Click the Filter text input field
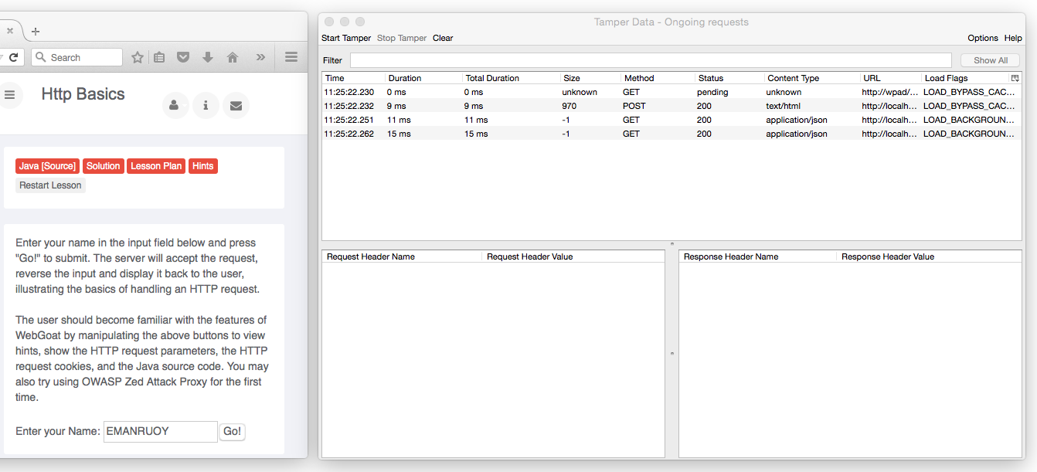Screen dimensions: 1037x472 650,60
